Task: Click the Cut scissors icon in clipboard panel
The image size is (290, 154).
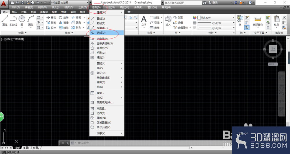Action: click(x=284, y=17)
